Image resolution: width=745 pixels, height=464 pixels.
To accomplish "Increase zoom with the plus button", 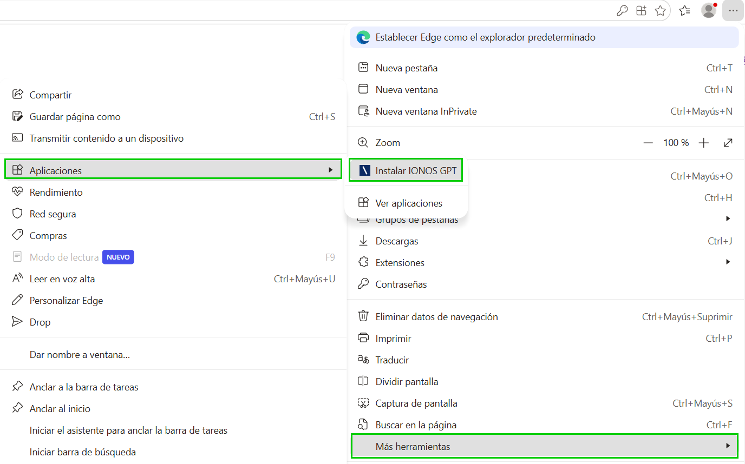I will (704, 143).
